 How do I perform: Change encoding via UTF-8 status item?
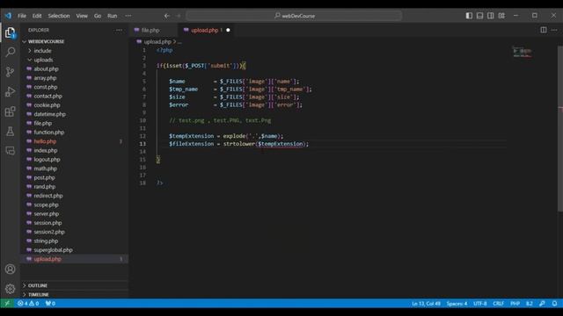479,304
